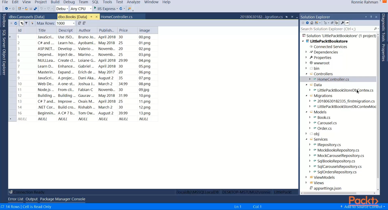Screen dimensions: 388x210
Task: Click SQL Server Object Explorer side tab
Action: coord(4,52)
